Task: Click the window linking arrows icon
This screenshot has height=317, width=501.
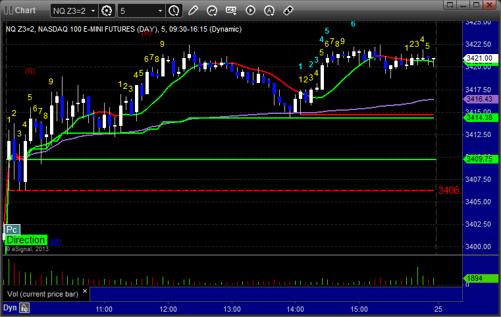Action: (x=288, y=11)
